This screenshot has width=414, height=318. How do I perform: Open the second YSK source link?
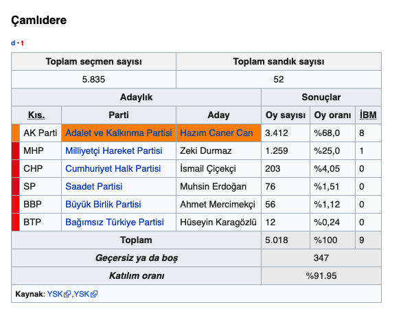82,294
